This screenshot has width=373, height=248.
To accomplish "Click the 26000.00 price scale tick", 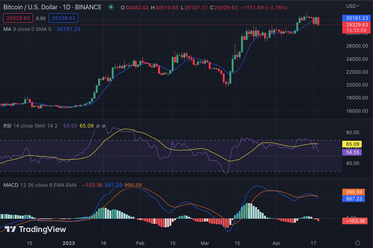I will point(357,46).
